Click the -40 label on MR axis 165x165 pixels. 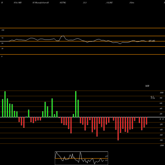coord(161,130)
